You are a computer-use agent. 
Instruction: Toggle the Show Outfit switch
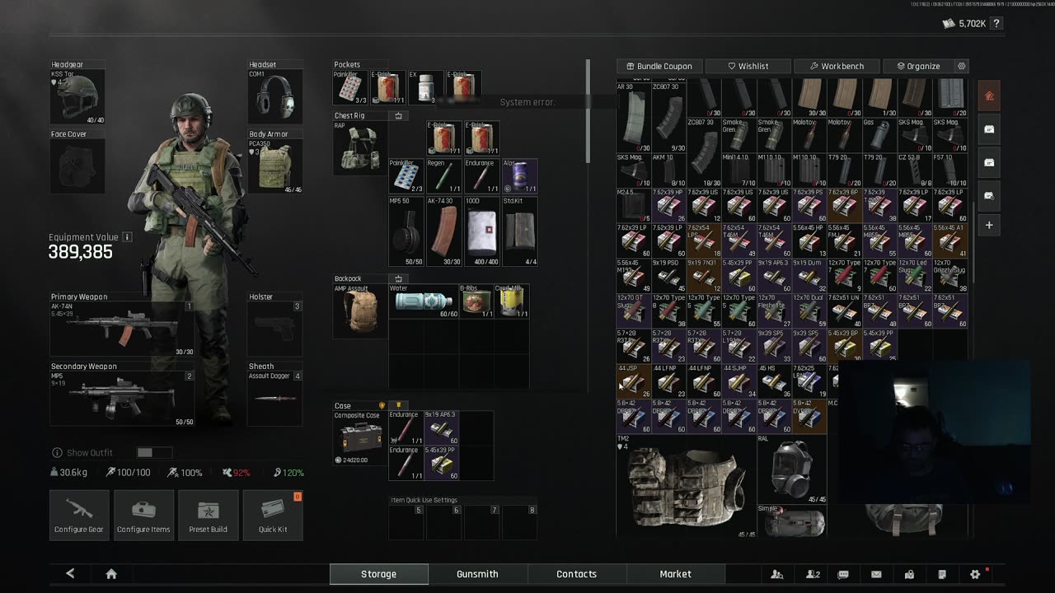[154, 453]
